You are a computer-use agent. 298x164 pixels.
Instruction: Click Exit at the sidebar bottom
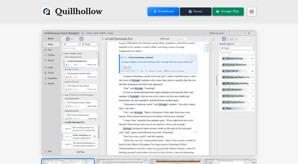(48, 151)
